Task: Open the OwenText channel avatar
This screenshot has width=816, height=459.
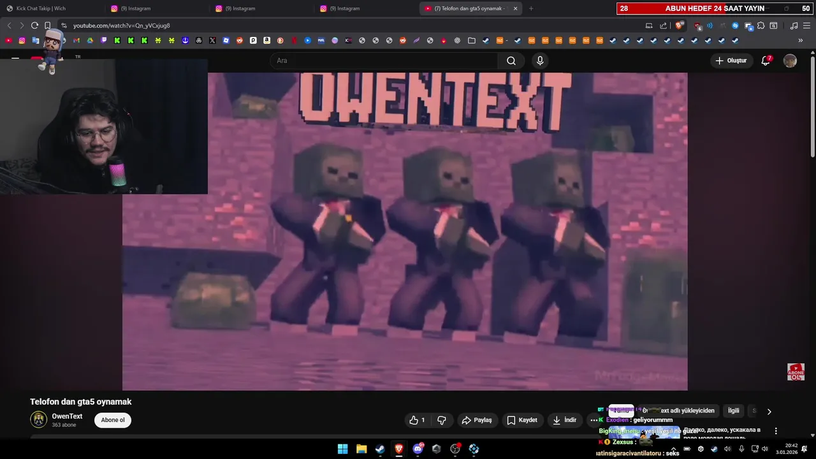Action: point(39,419)
